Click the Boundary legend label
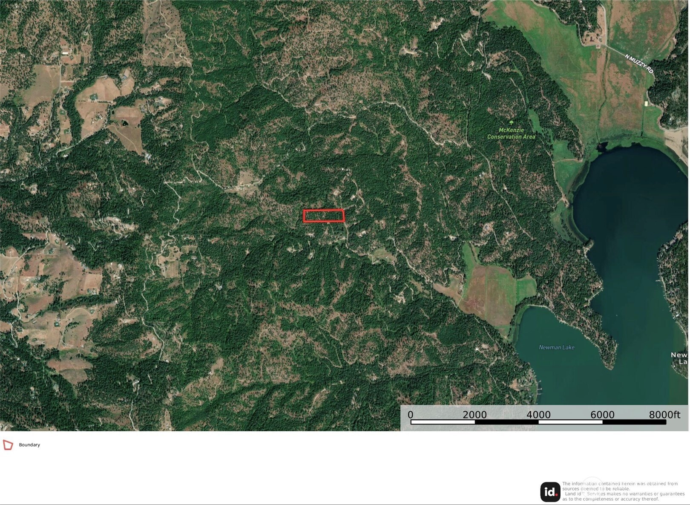This screenshot has width=690, height=505. 29,445
